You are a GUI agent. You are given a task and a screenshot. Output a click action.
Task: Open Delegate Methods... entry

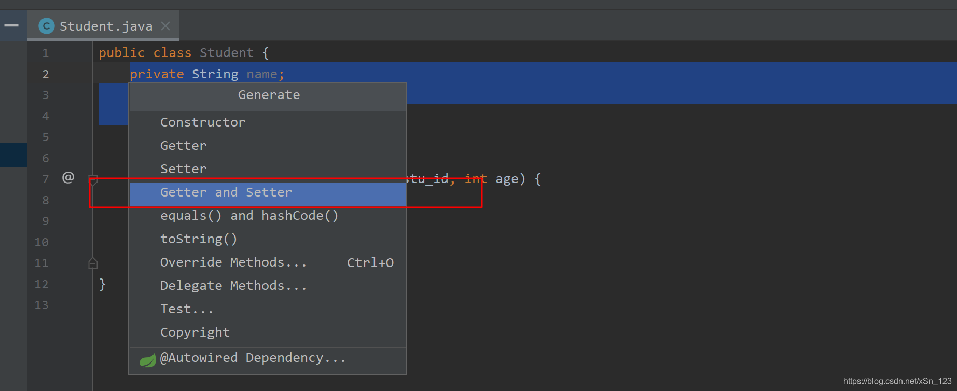coord(268,286)
